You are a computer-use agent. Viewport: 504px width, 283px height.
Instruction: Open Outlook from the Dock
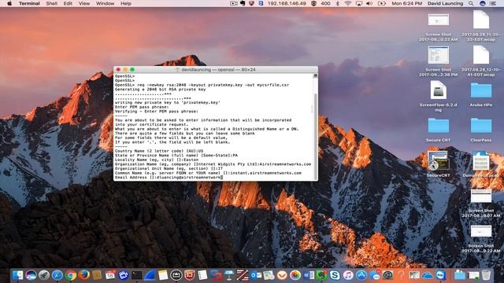coord(255,275)
